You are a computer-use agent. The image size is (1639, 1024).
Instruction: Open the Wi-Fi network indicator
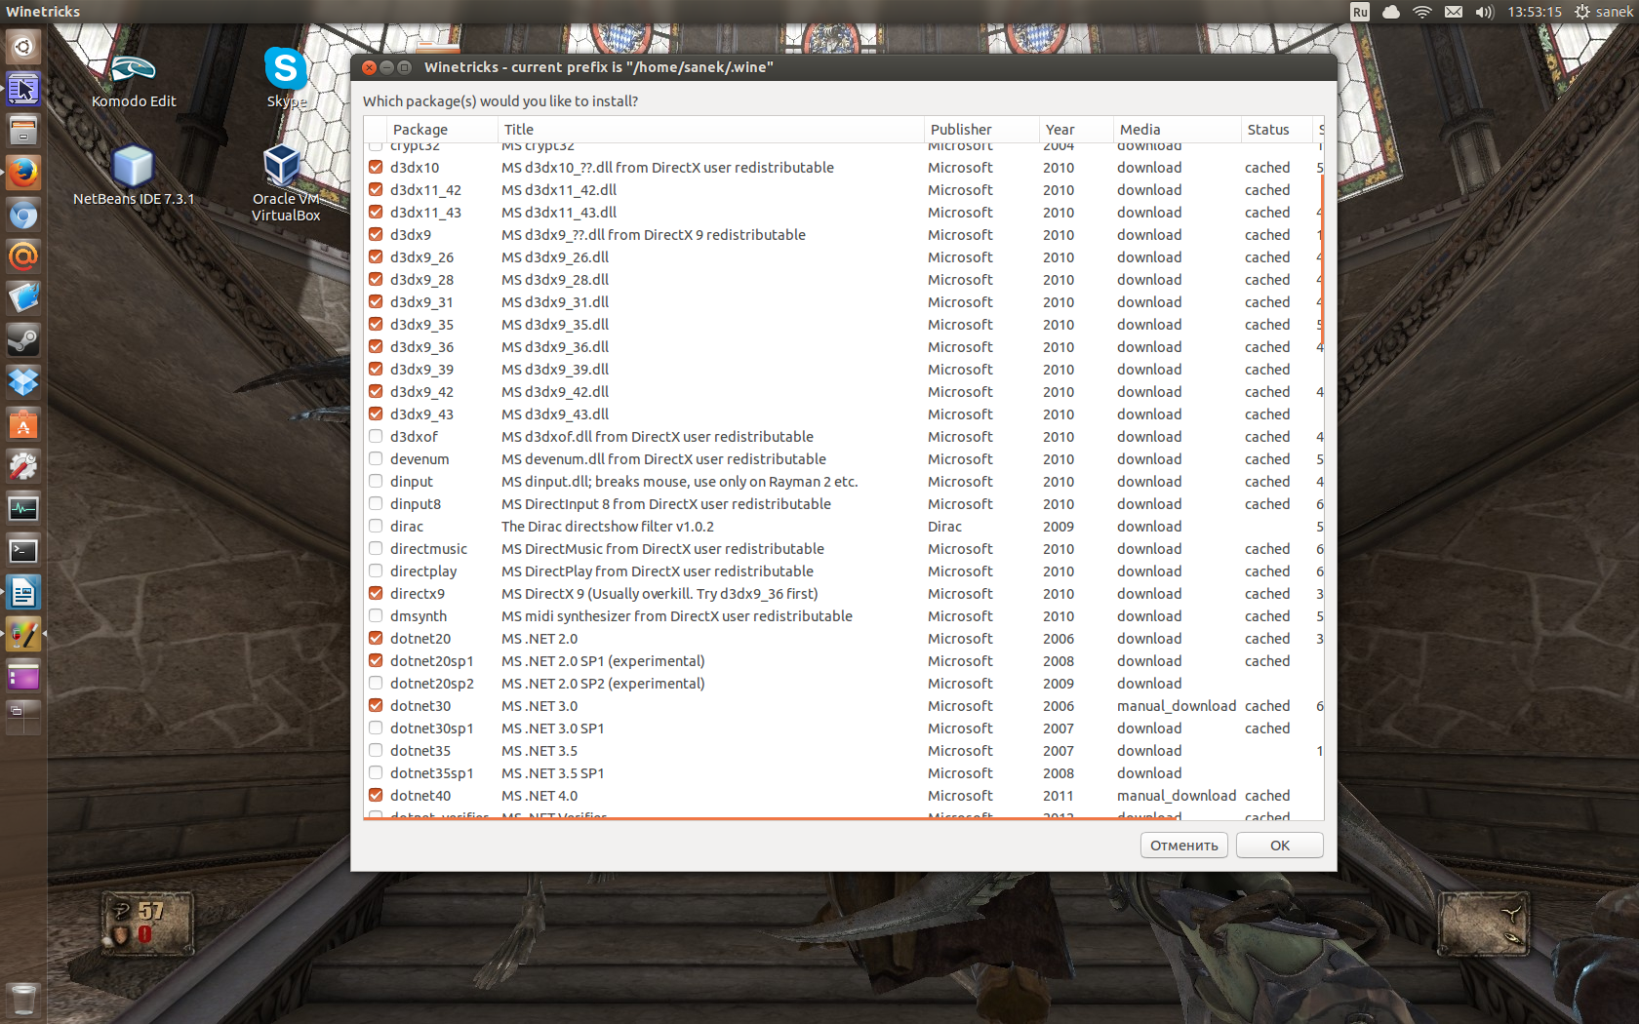click(1422, 12)
